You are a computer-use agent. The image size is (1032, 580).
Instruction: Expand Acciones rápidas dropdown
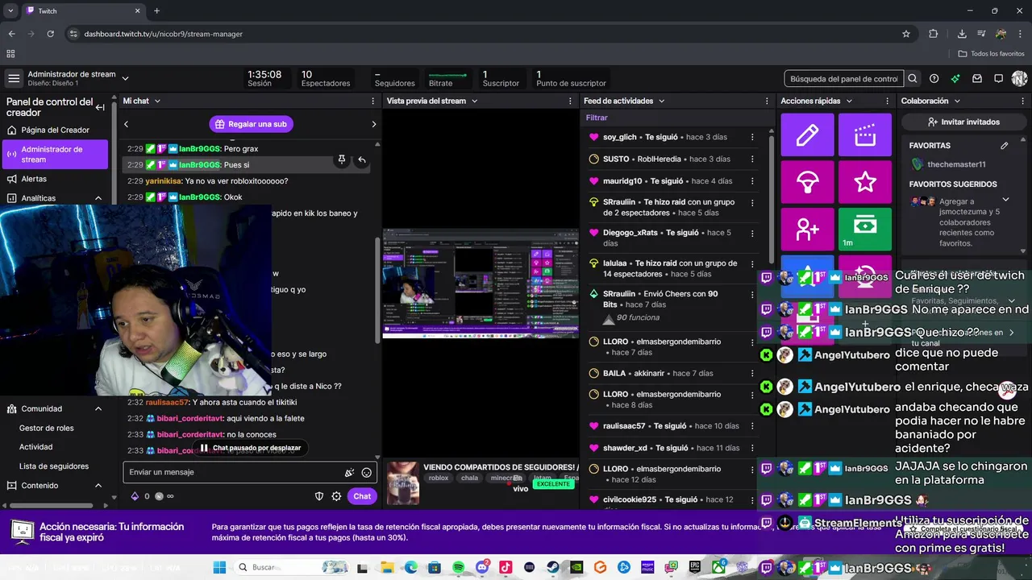click(x=848, y=101)
